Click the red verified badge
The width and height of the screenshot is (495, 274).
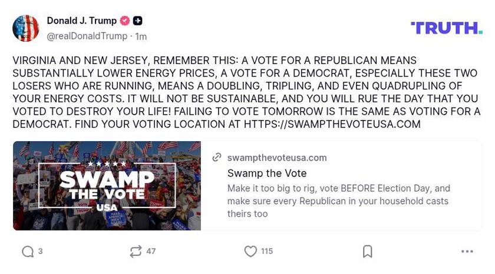coord(125,21)
